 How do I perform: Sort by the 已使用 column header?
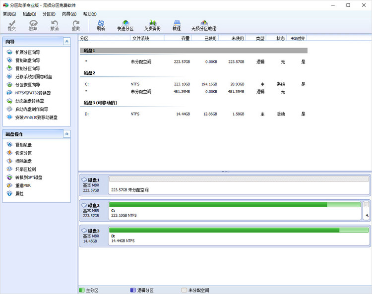point(205,38)
